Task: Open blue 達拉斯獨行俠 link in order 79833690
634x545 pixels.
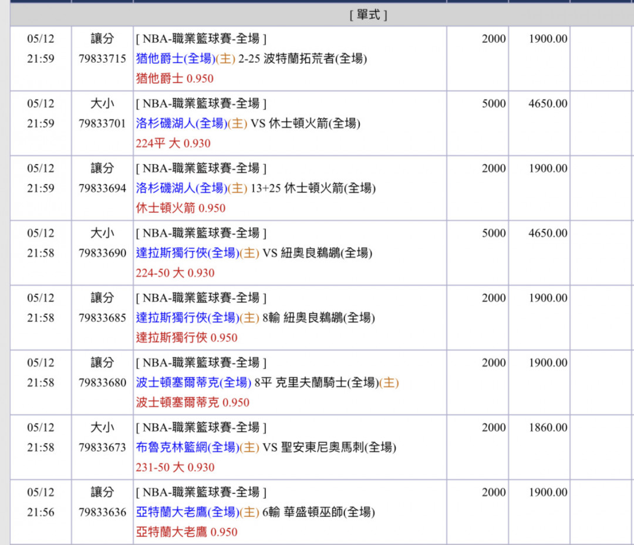Action: pos(187,253)
